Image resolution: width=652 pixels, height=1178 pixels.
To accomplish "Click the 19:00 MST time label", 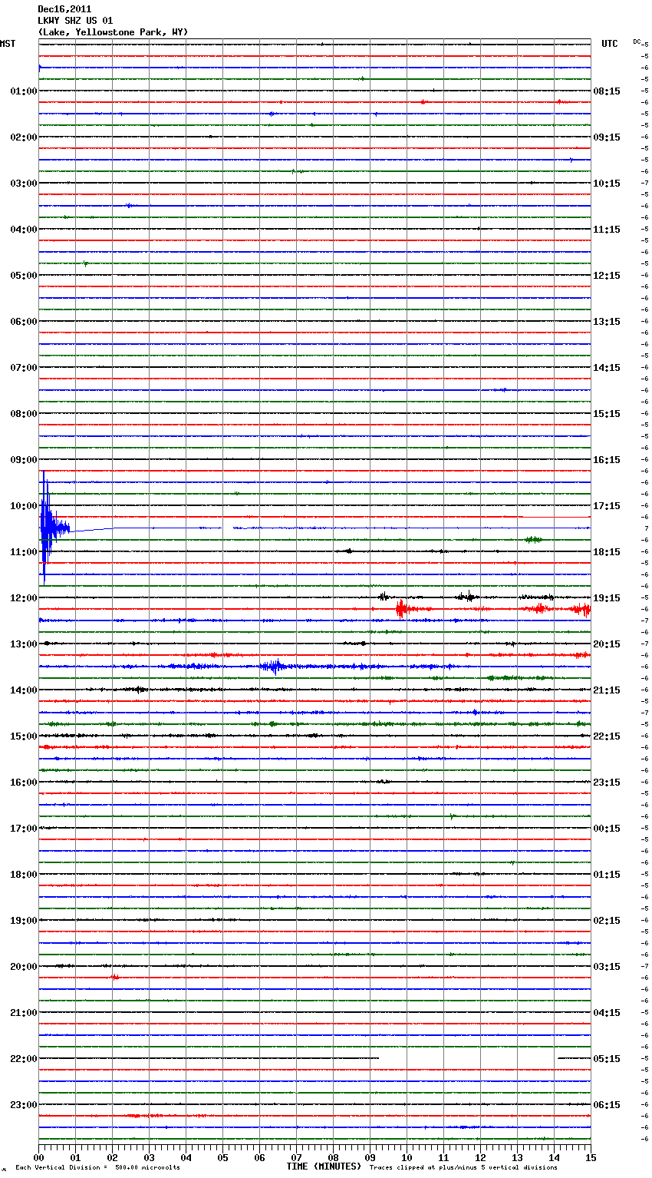I will click(23, 921).
